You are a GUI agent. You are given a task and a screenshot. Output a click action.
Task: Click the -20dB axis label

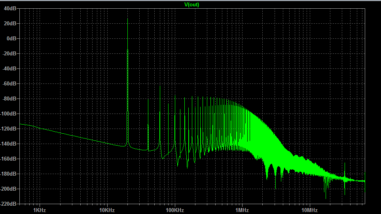pos(9,54)
